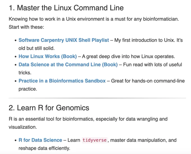Click the 'Great for hands-on command-line' description text
This screenshot has height=154, width=191.
(148, 81)
